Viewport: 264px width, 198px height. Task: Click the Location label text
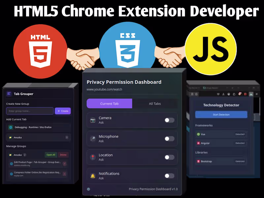pos(106,155)
